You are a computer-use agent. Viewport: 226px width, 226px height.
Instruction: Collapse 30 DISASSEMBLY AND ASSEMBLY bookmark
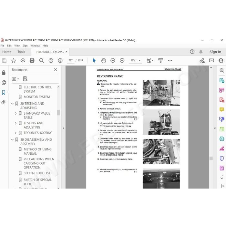(12, 139)
